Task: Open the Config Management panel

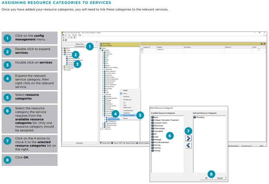Action: pyautogui.click(x=79, y=46)
